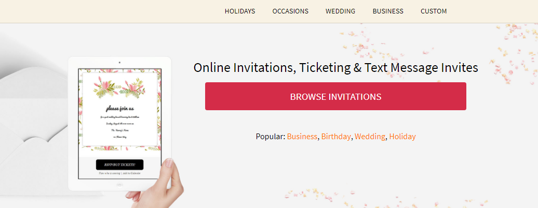Click the tablet's home button icon
The width and height of the screenshot is (538, 208).
pos(119,185)
